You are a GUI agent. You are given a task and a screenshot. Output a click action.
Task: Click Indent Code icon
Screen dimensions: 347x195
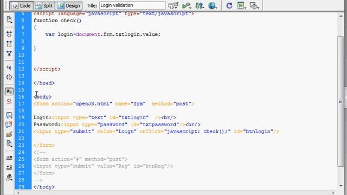tap(9, 158)
